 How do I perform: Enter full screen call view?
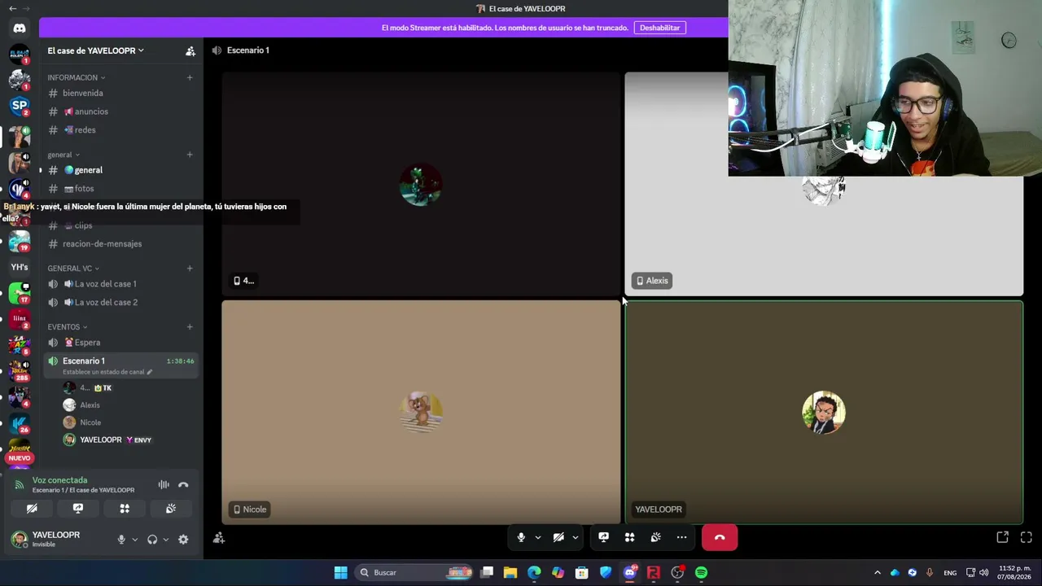point(1026,537)
